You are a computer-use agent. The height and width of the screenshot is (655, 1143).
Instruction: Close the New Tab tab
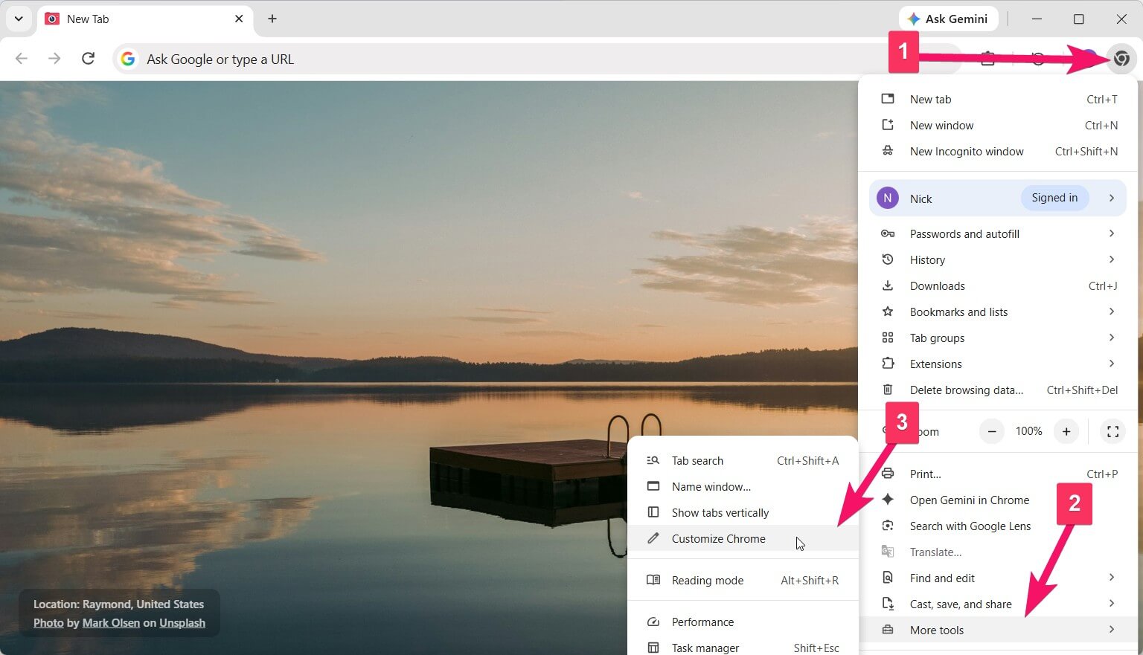[x=239, y=19]
